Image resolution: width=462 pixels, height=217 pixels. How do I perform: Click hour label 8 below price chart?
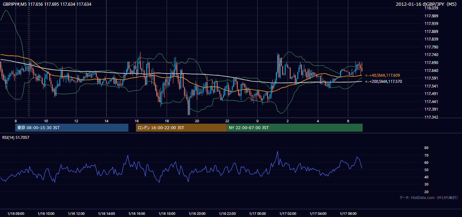click(16, 121)
